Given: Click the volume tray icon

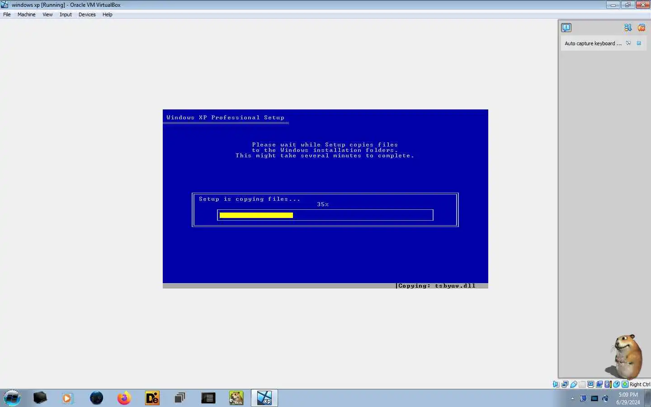Looking at the screenshot, I should [x=605, y=398].
